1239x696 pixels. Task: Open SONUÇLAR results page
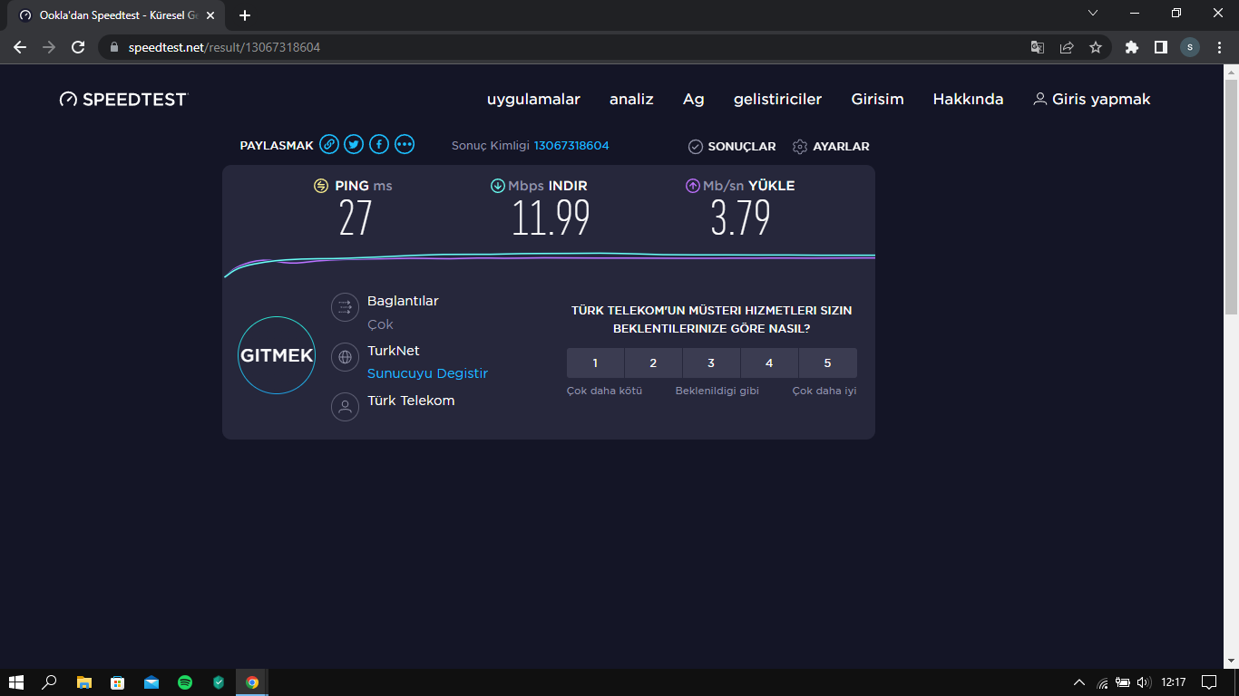click(732, 146)
